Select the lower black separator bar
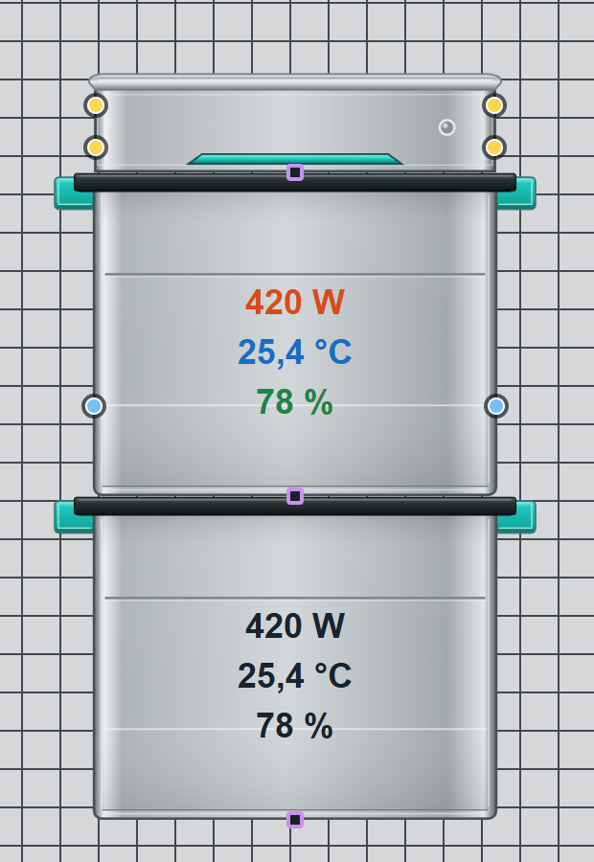The image size is (594, 862). (295, 507)
